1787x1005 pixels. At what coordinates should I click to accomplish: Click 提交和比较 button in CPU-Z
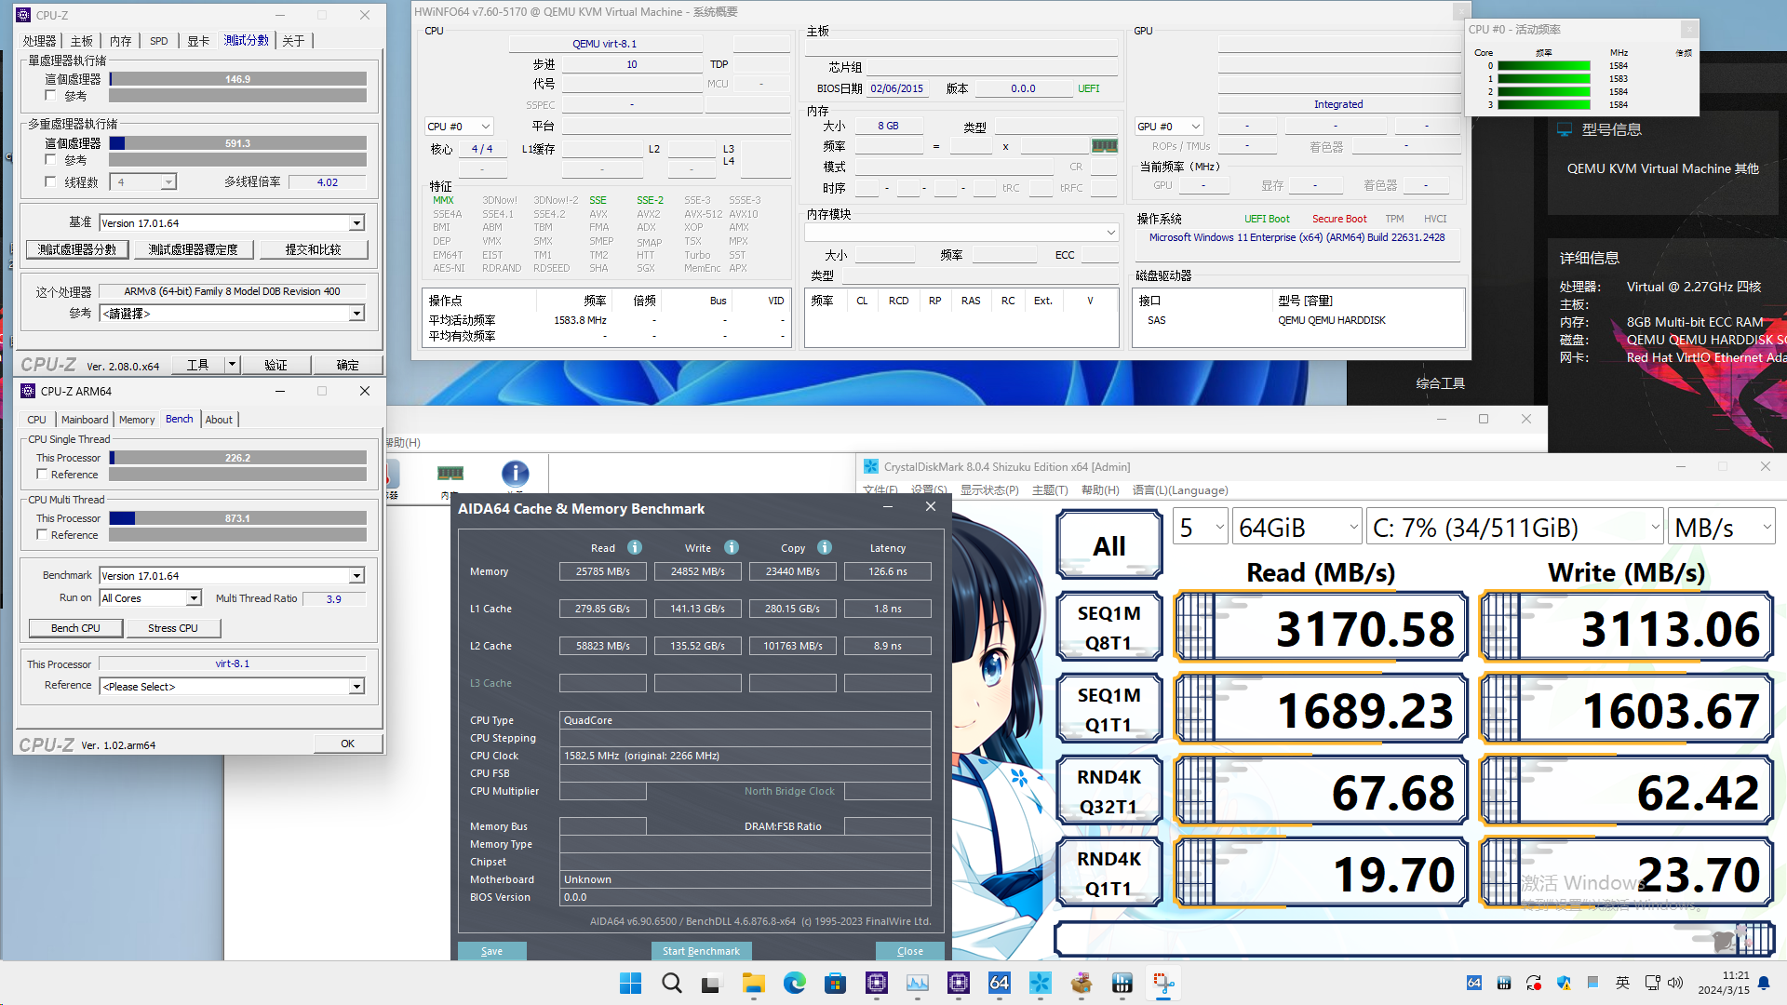click(314, 249)
